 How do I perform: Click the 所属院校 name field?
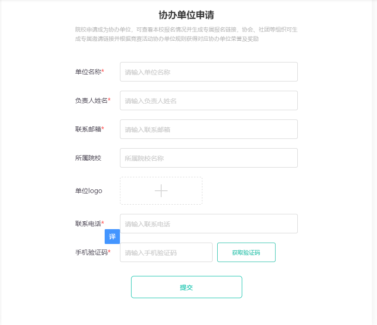(208, 158)
